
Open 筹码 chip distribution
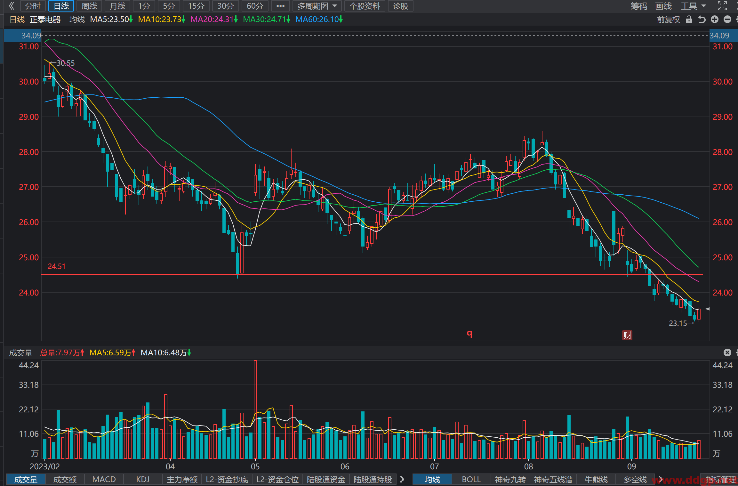639,6
